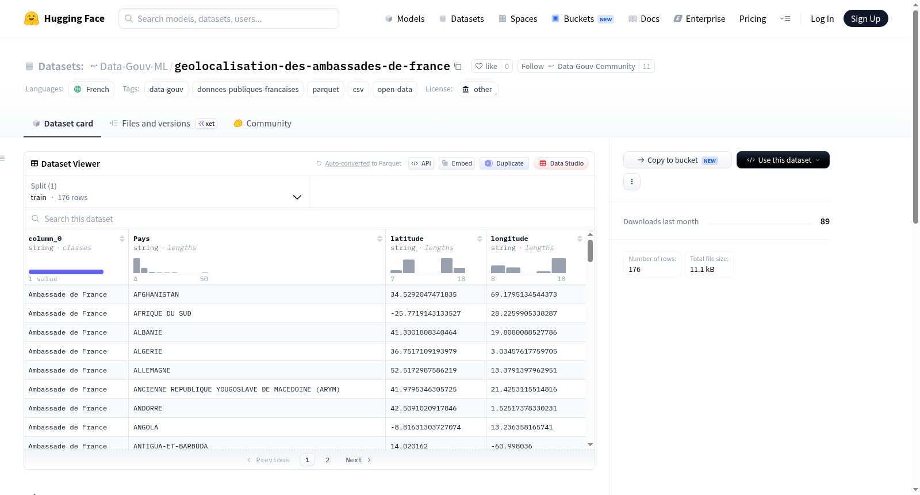Focus the top search models field
920x495 pixels.
(229, 18)
